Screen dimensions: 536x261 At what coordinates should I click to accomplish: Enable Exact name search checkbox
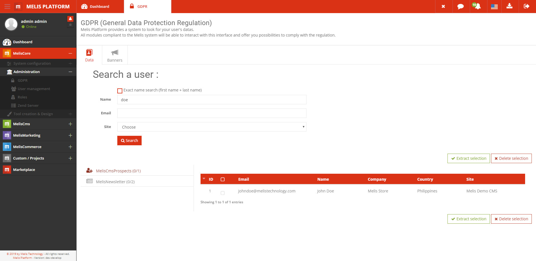point(120,91)
